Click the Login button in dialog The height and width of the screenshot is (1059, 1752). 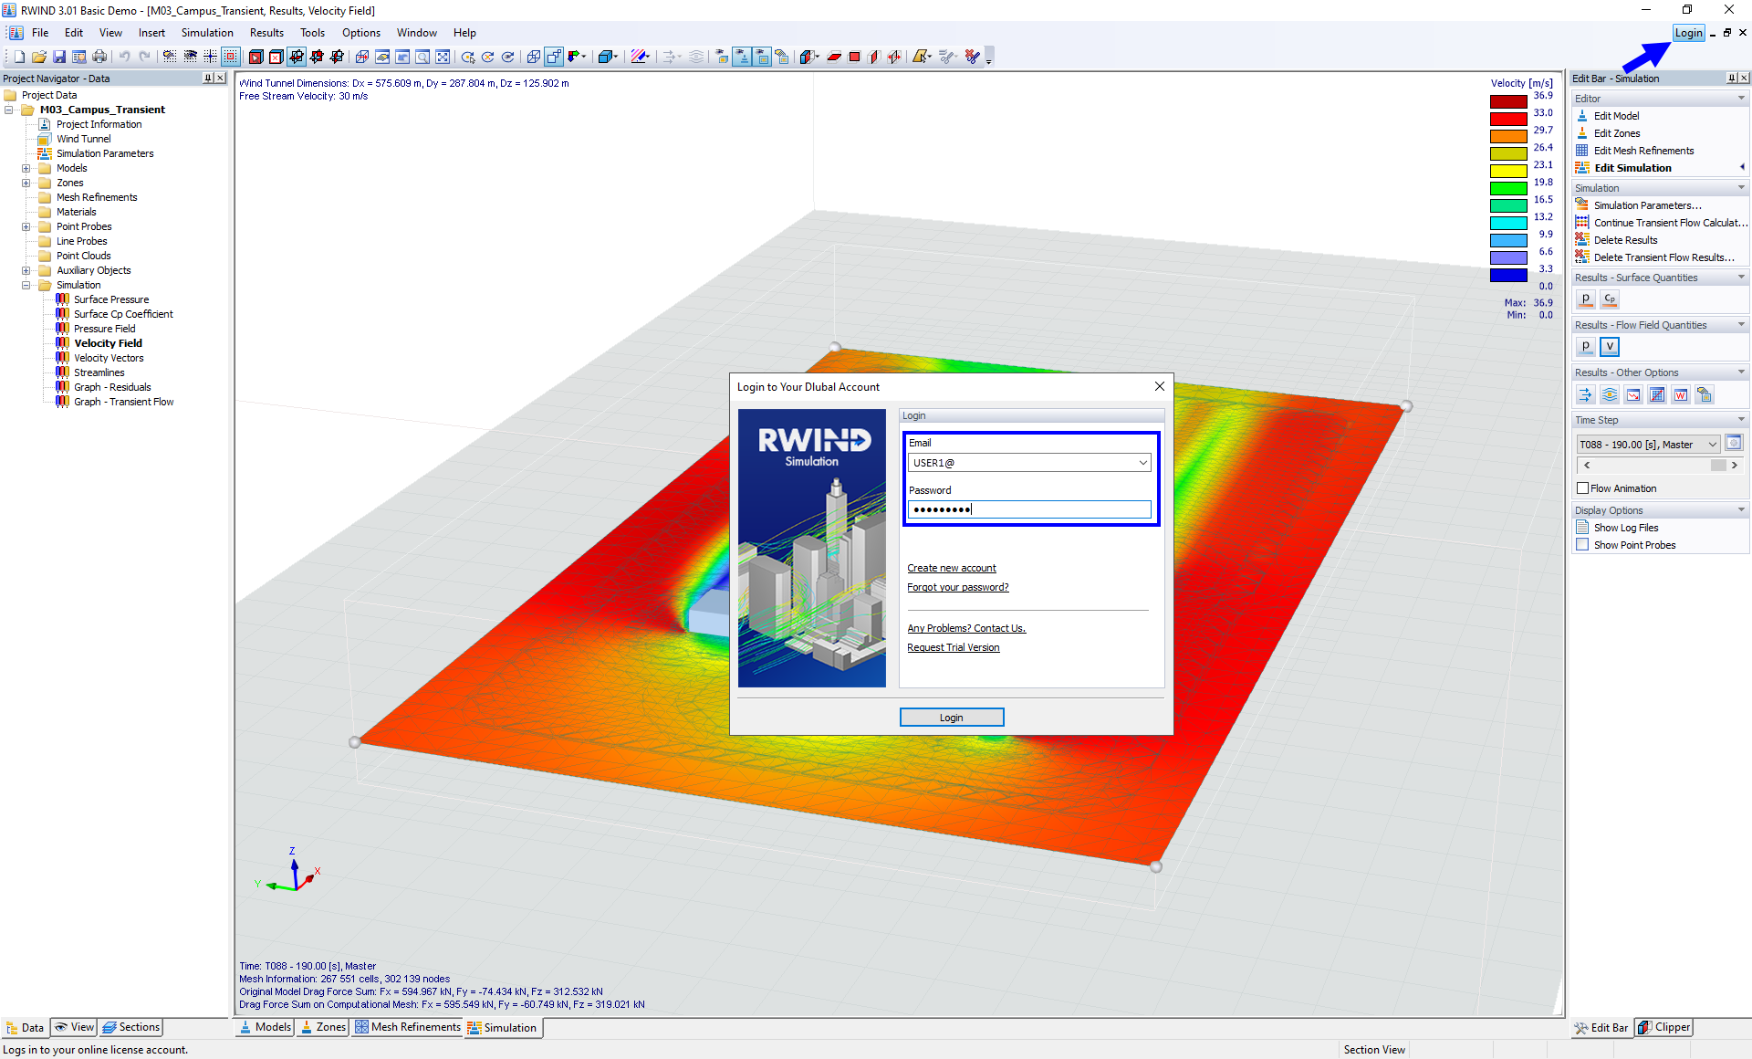click(x=951, y=716)
